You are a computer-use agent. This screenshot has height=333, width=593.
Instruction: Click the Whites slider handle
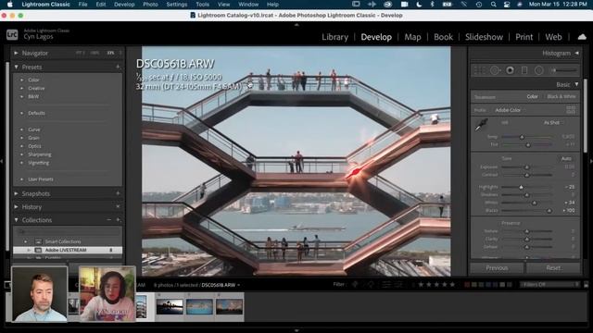point(535,203)
